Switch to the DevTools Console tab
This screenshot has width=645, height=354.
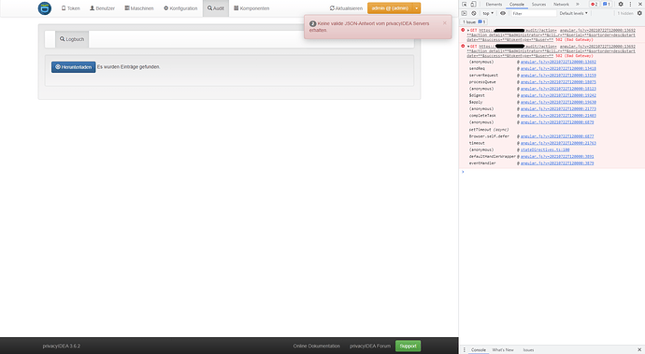click(x=517, y=4)
